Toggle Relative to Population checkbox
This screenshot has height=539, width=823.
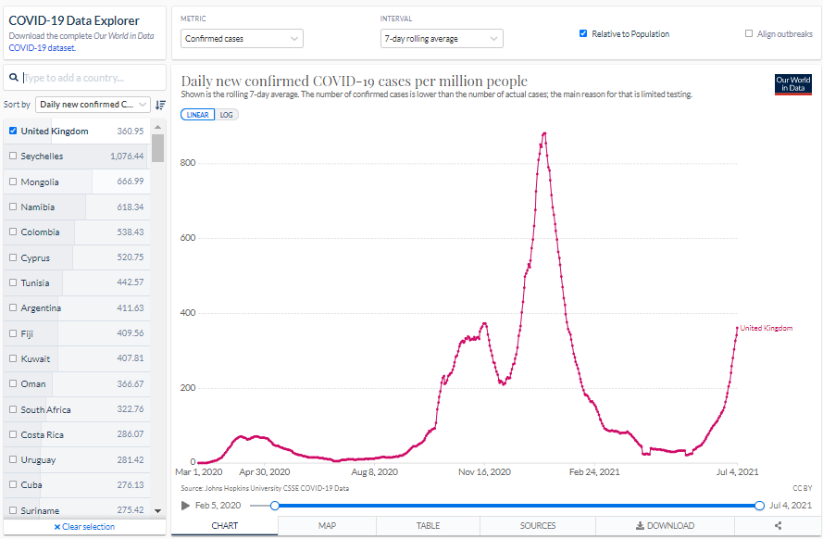(x=583, y=33)
